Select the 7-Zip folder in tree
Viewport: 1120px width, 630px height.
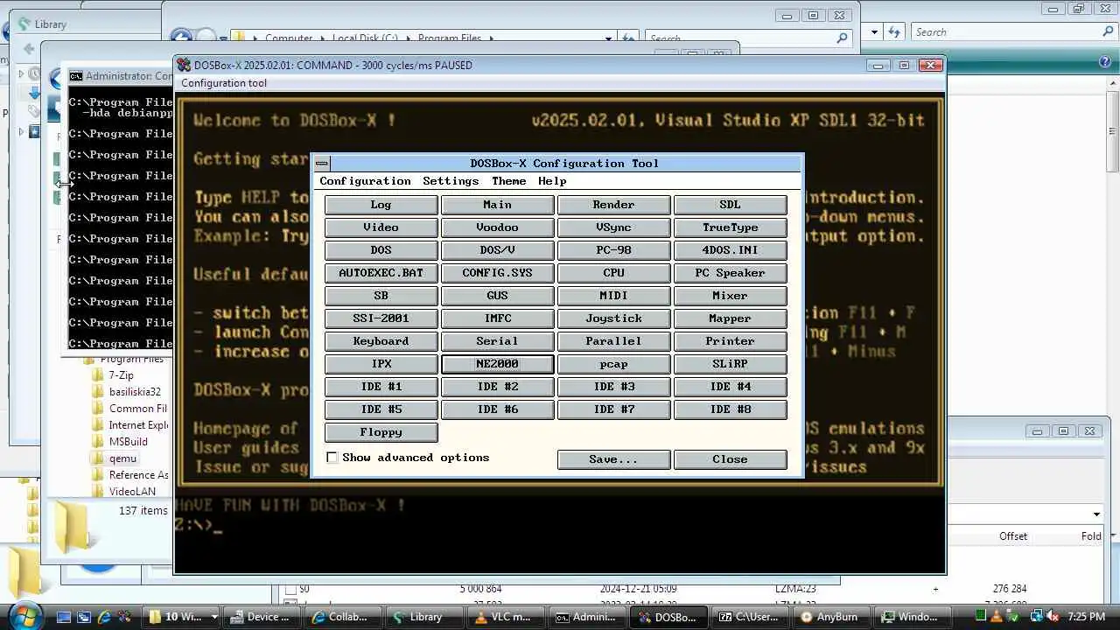[x=121, y=375]
